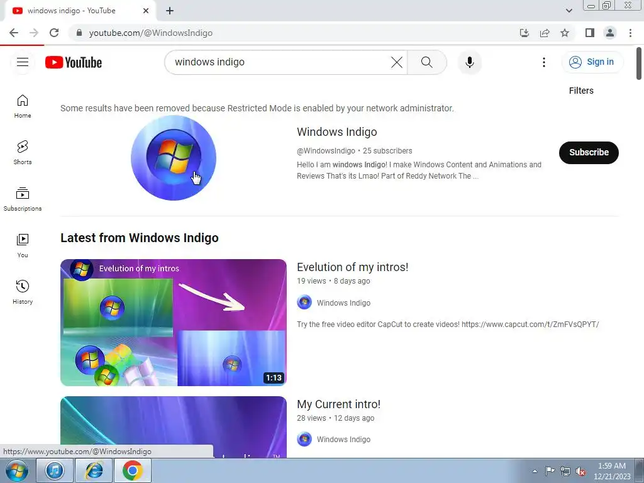Click Windows Indigo name under Evelution video
This screenshot has height=483, width=644.
point(343,303)
